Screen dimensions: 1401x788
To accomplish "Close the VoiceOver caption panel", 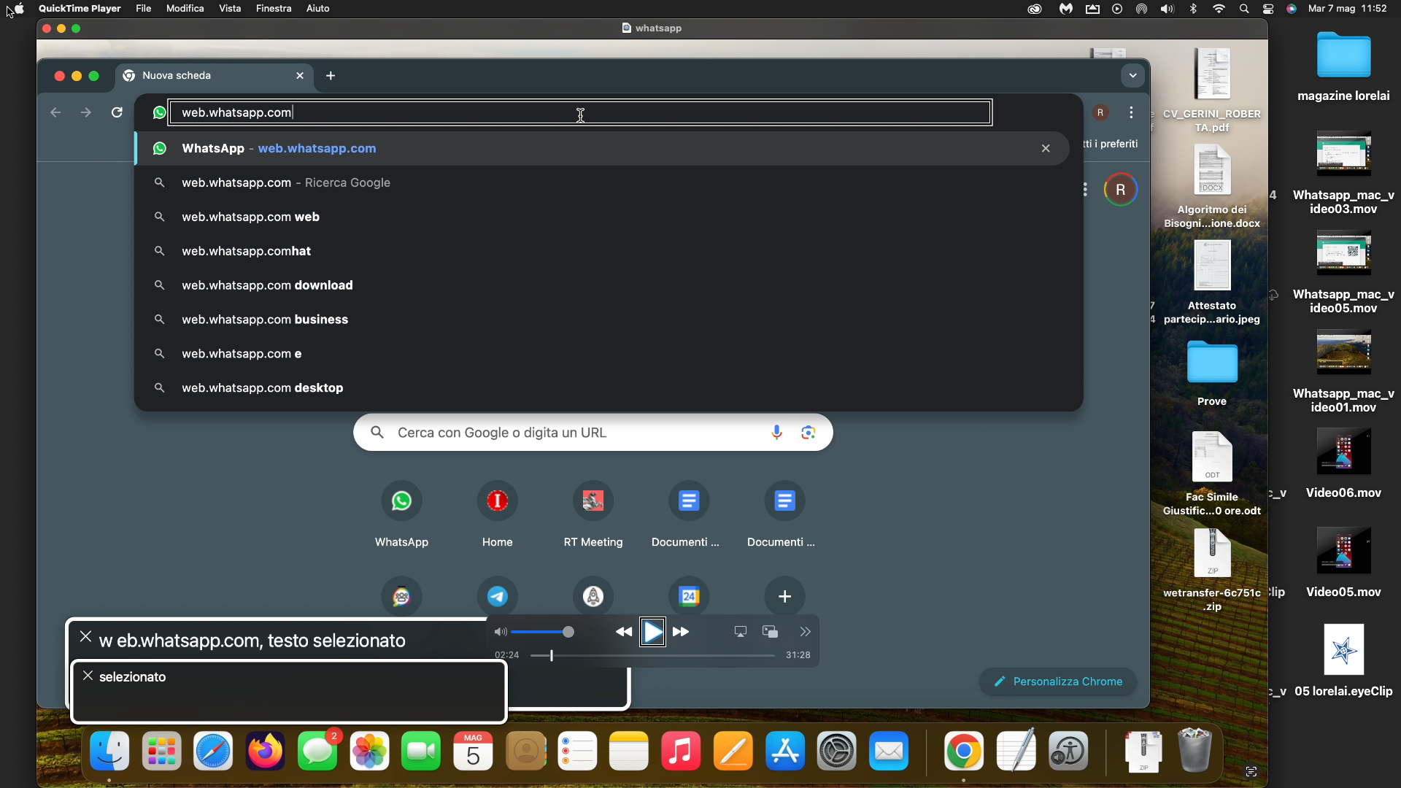I will point(85,636).
